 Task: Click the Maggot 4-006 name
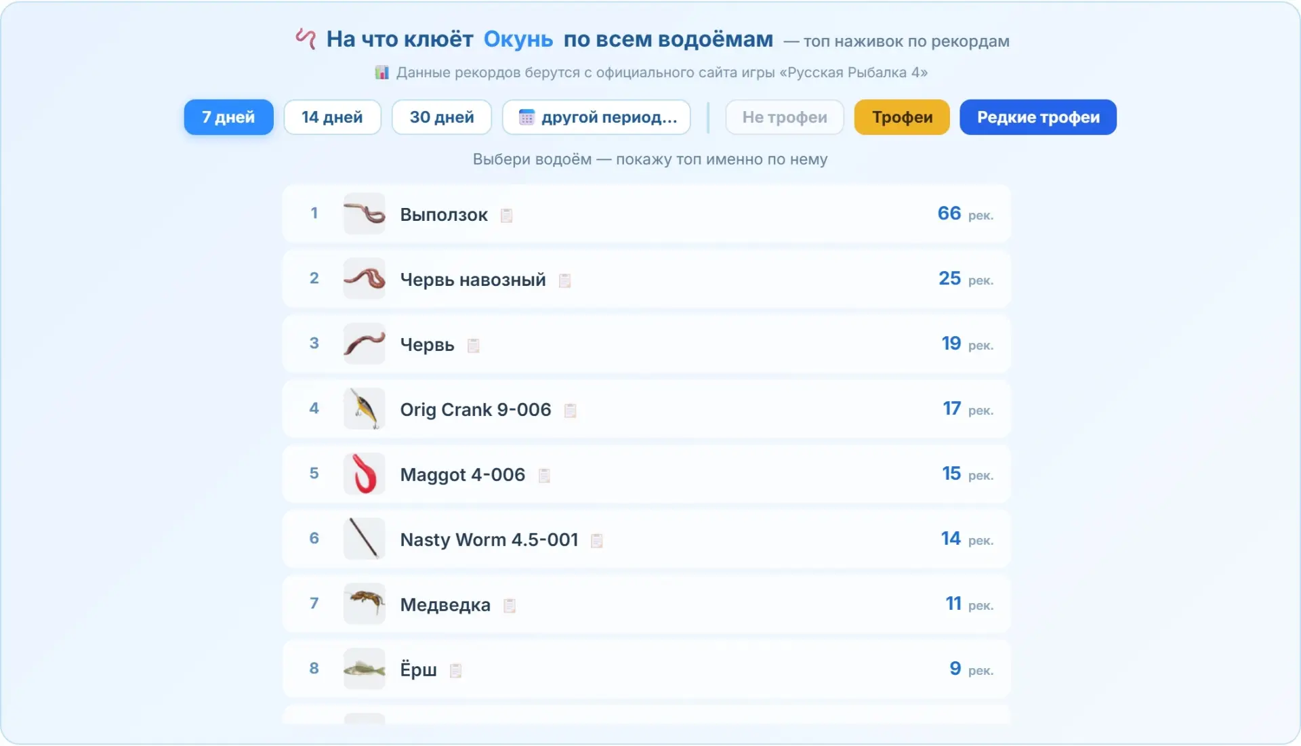(x=463, y=475)
